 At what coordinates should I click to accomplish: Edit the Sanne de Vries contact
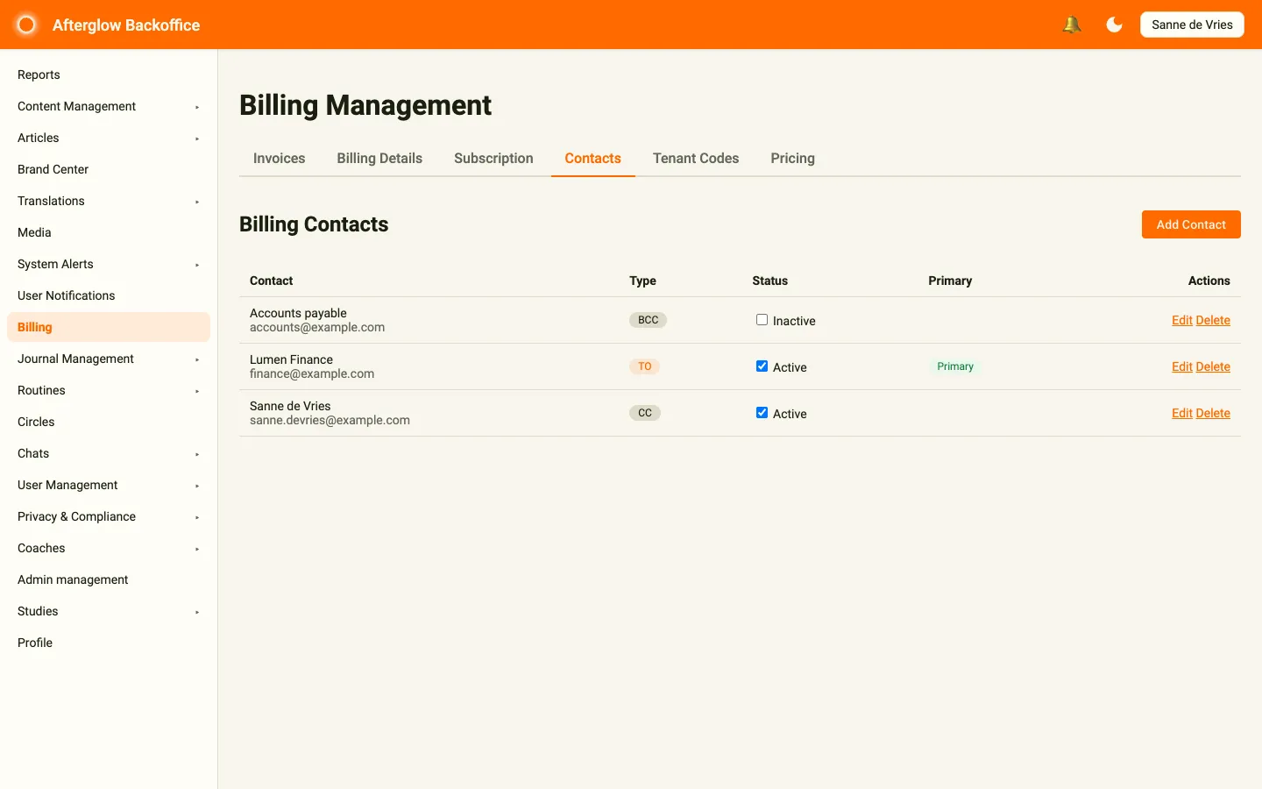tap(1181, 413)
